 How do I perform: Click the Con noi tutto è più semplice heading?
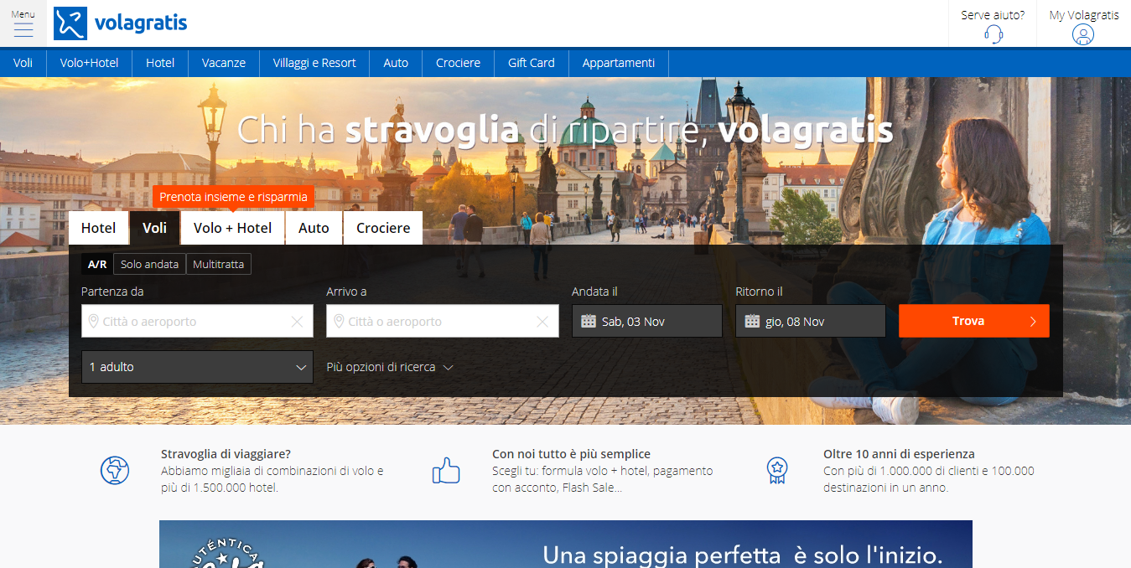(571, 454)
